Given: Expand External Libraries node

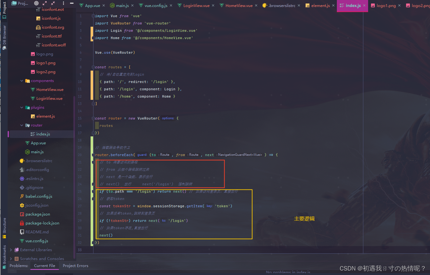Looking at the screenshot, I should 11,250.
